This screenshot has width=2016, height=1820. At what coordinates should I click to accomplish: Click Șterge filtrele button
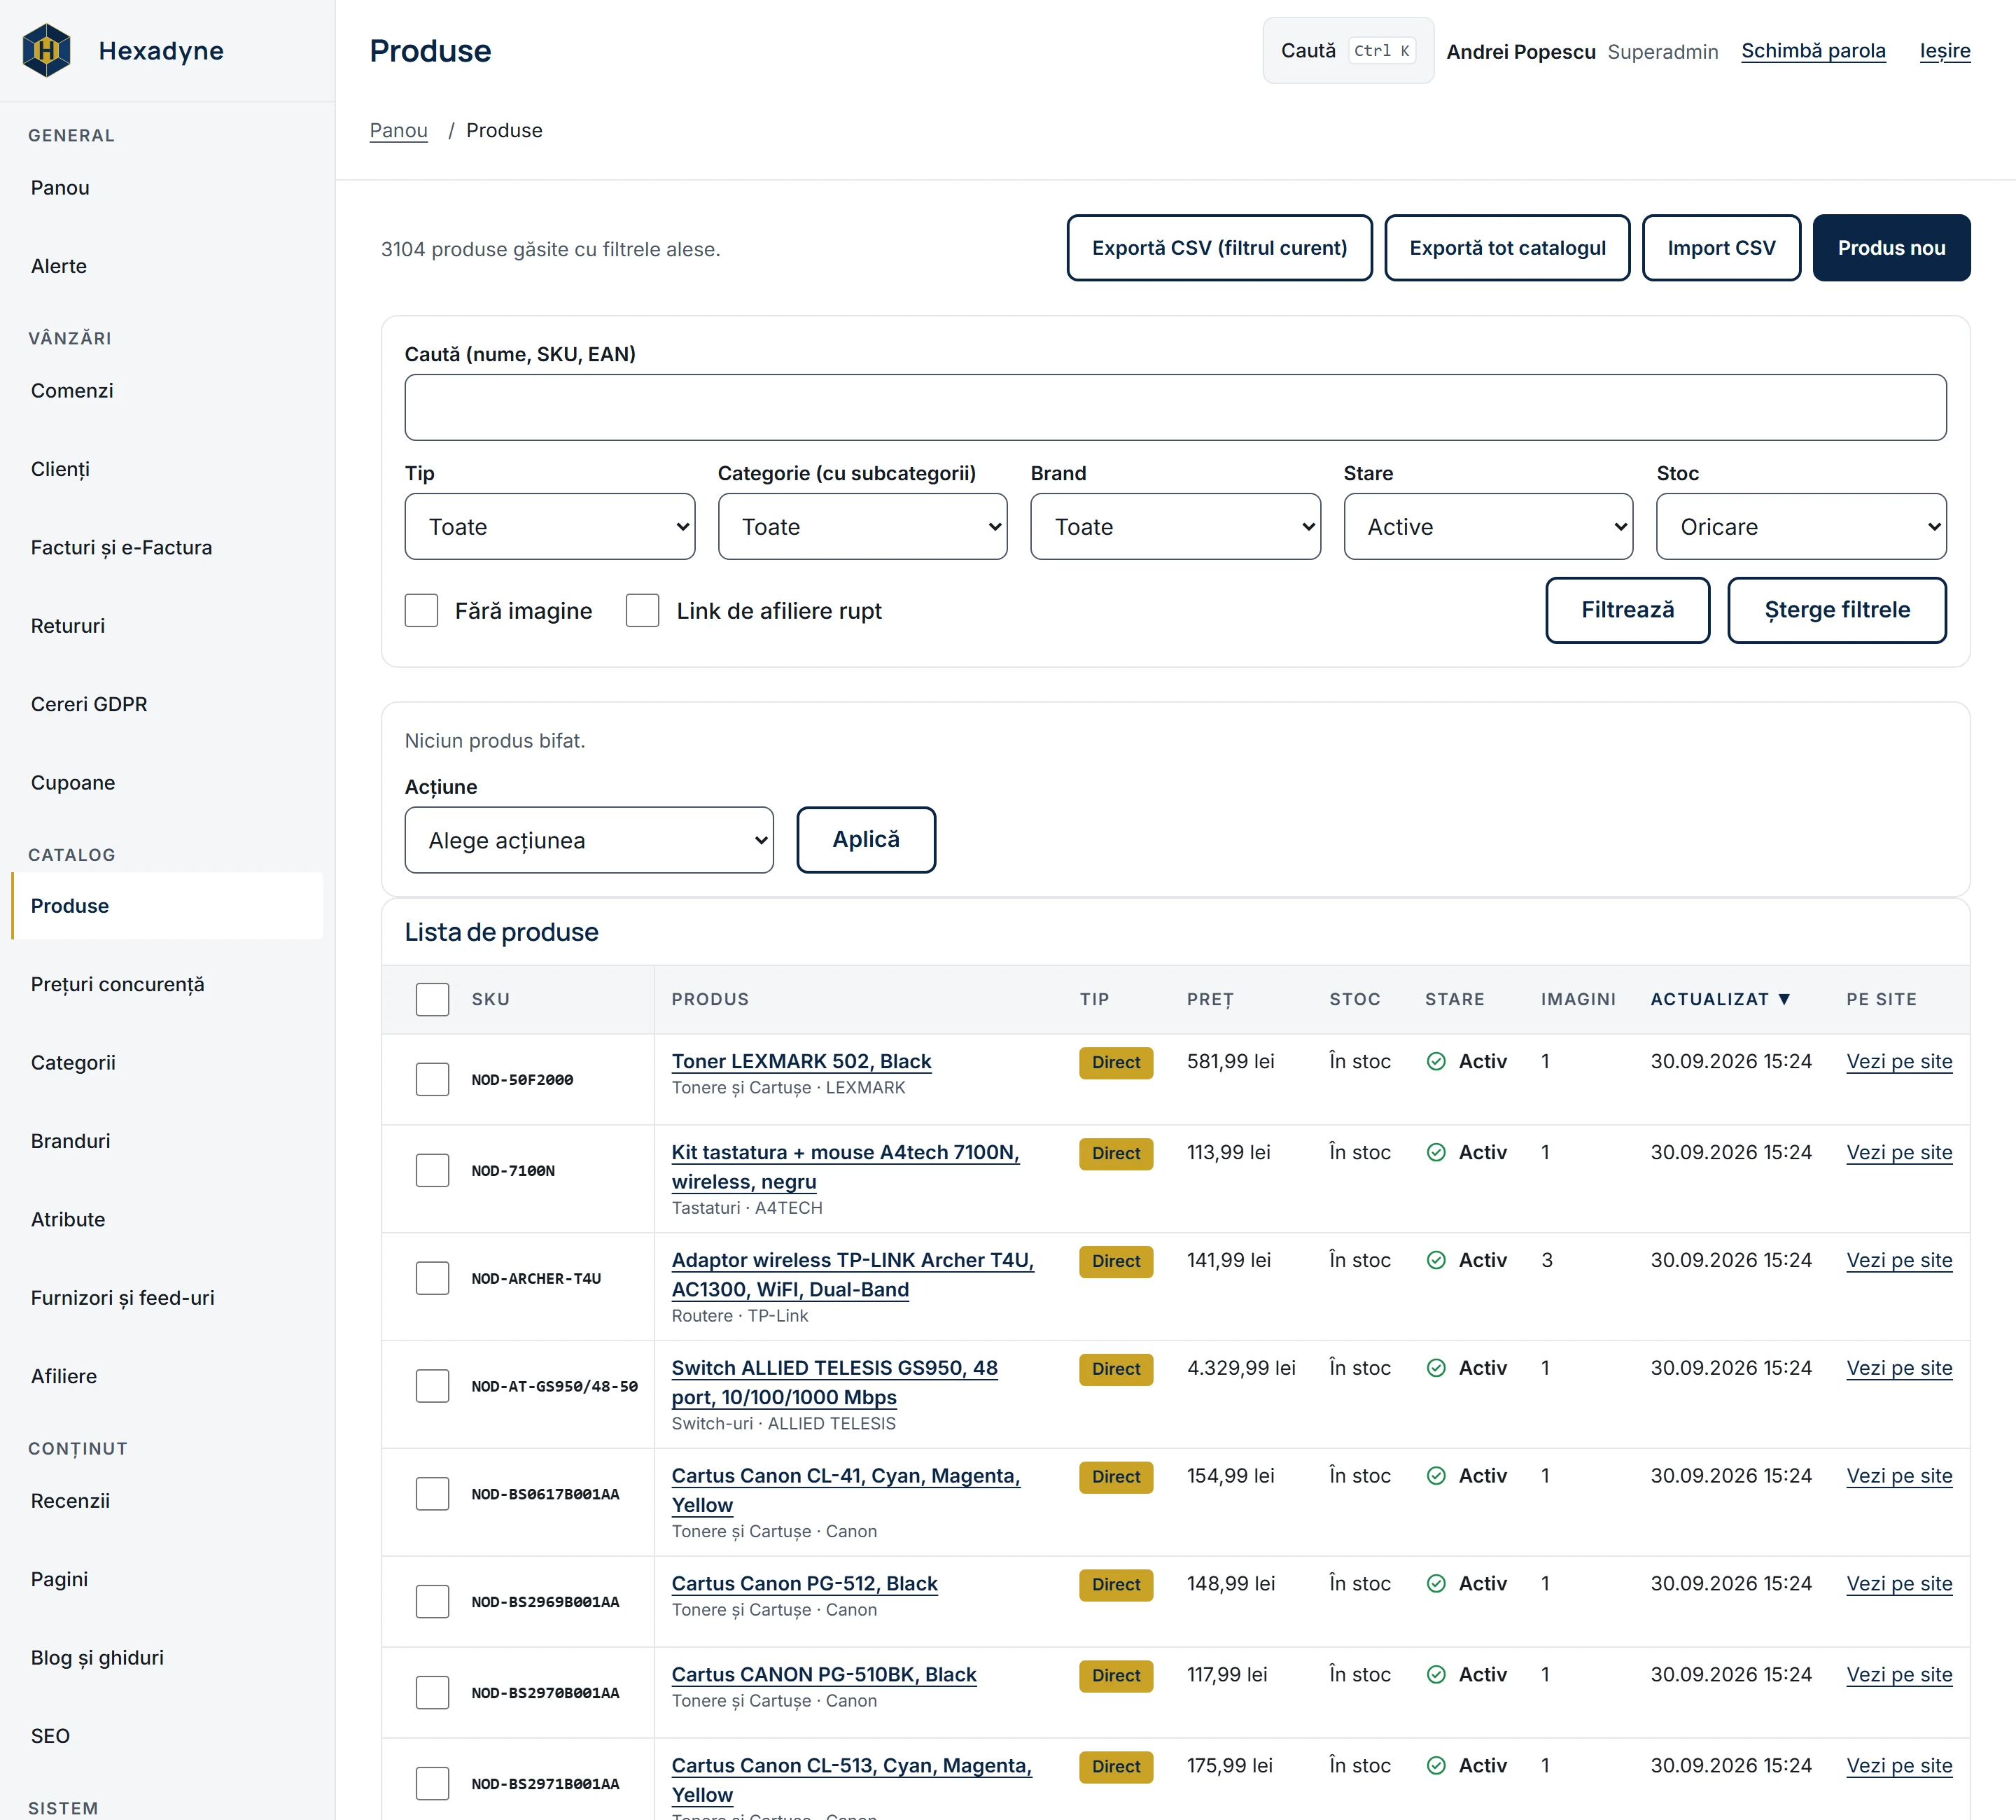pyautogui.click(x=1836, y=610)
